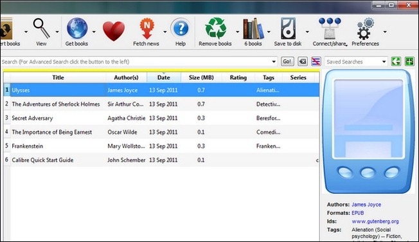Click the book cover placeholder image
This screenshot has height=242, width=419.
pos(368,131)
